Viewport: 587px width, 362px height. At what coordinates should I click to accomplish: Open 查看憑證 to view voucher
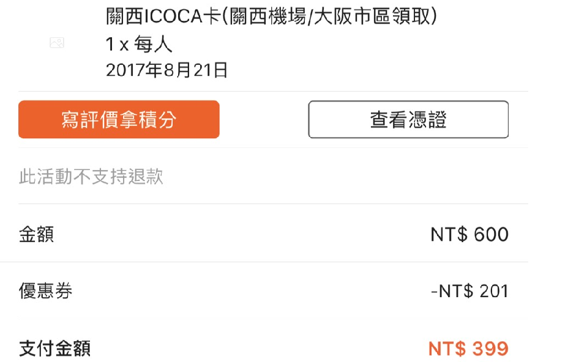408,119
